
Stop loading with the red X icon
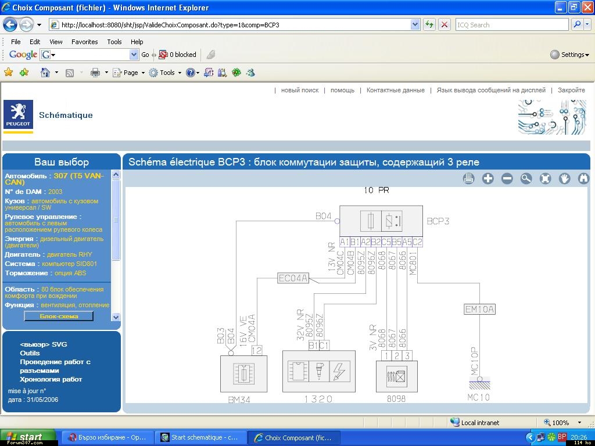445,24
